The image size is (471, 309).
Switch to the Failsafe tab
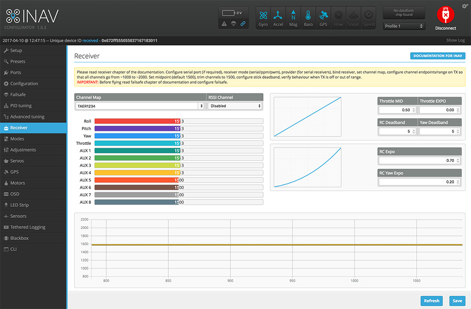pyautogui.click(x=18, y=95)
